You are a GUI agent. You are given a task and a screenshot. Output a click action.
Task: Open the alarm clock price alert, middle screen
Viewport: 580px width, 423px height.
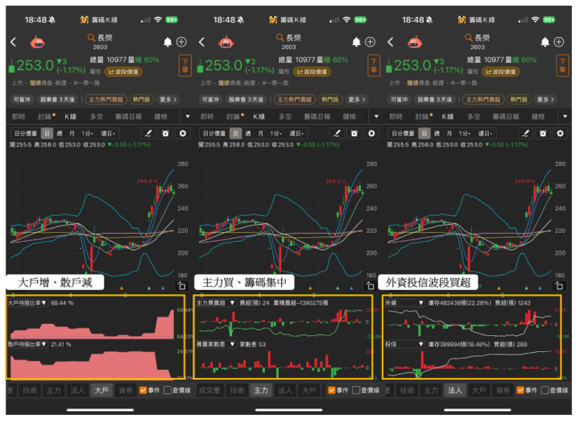(x=354, y=133)
